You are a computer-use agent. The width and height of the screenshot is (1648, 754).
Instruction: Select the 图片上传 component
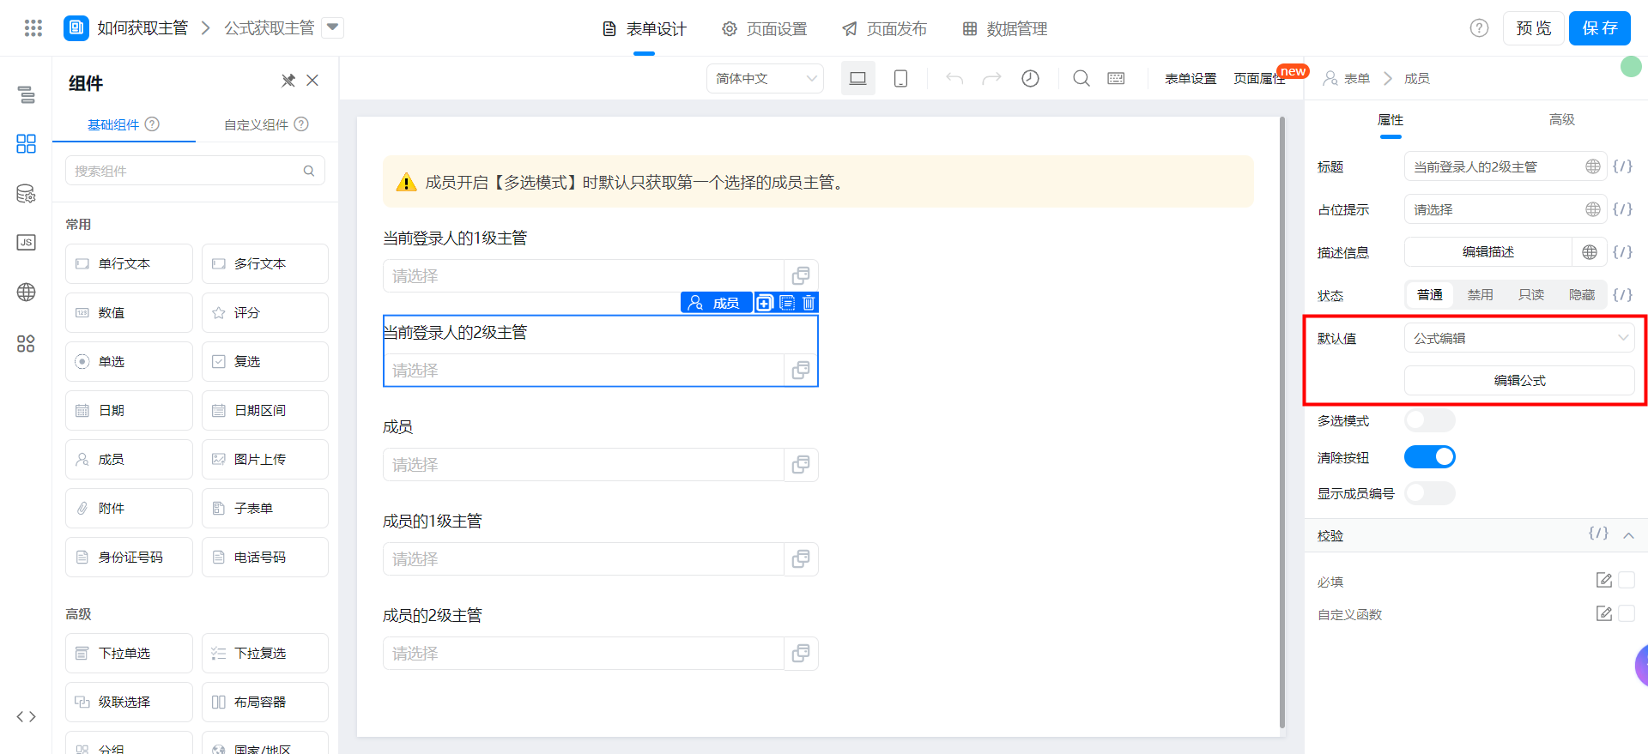pyautogui.click(x=265, y=460)
